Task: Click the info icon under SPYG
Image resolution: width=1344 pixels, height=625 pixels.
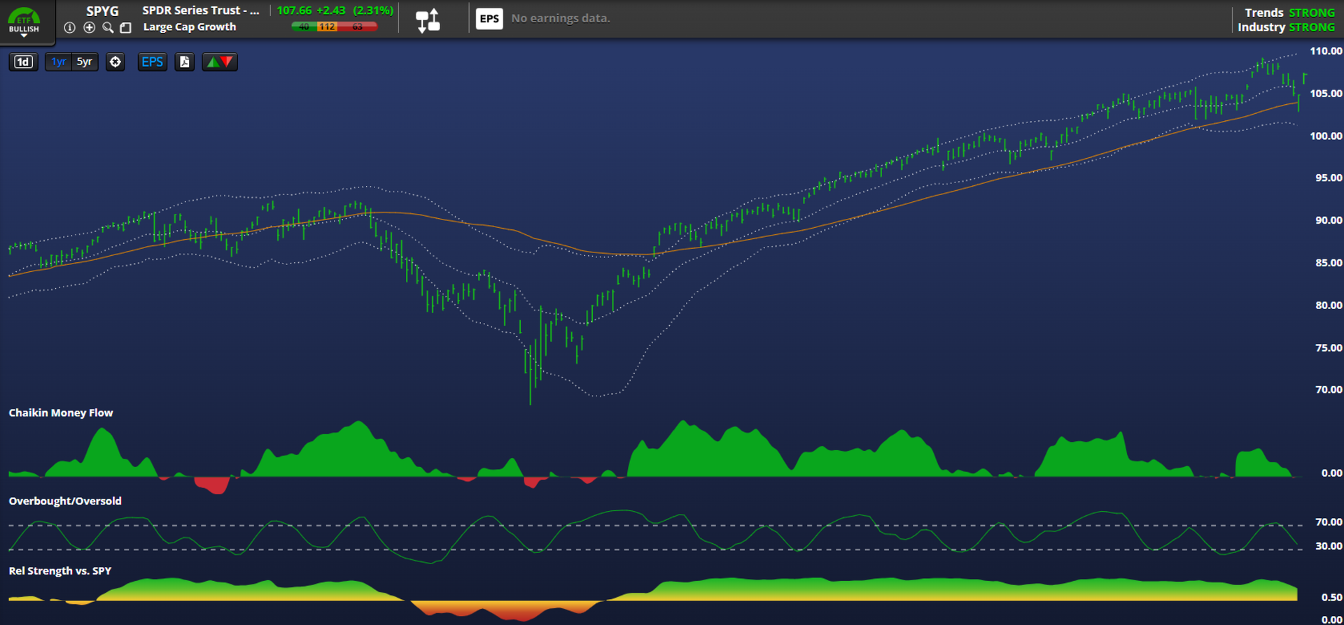Action: click(69, 28)
